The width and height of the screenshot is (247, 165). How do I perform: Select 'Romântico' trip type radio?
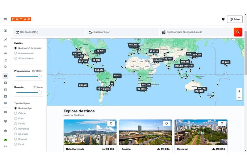pyautogui.click(x=16, y=129)
